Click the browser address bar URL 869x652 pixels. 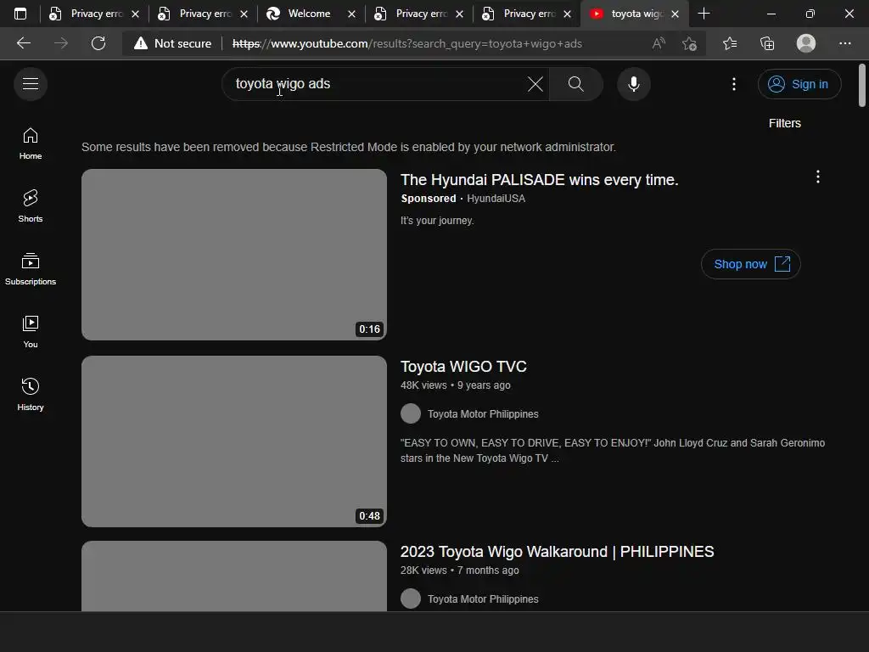click(407, 43)
